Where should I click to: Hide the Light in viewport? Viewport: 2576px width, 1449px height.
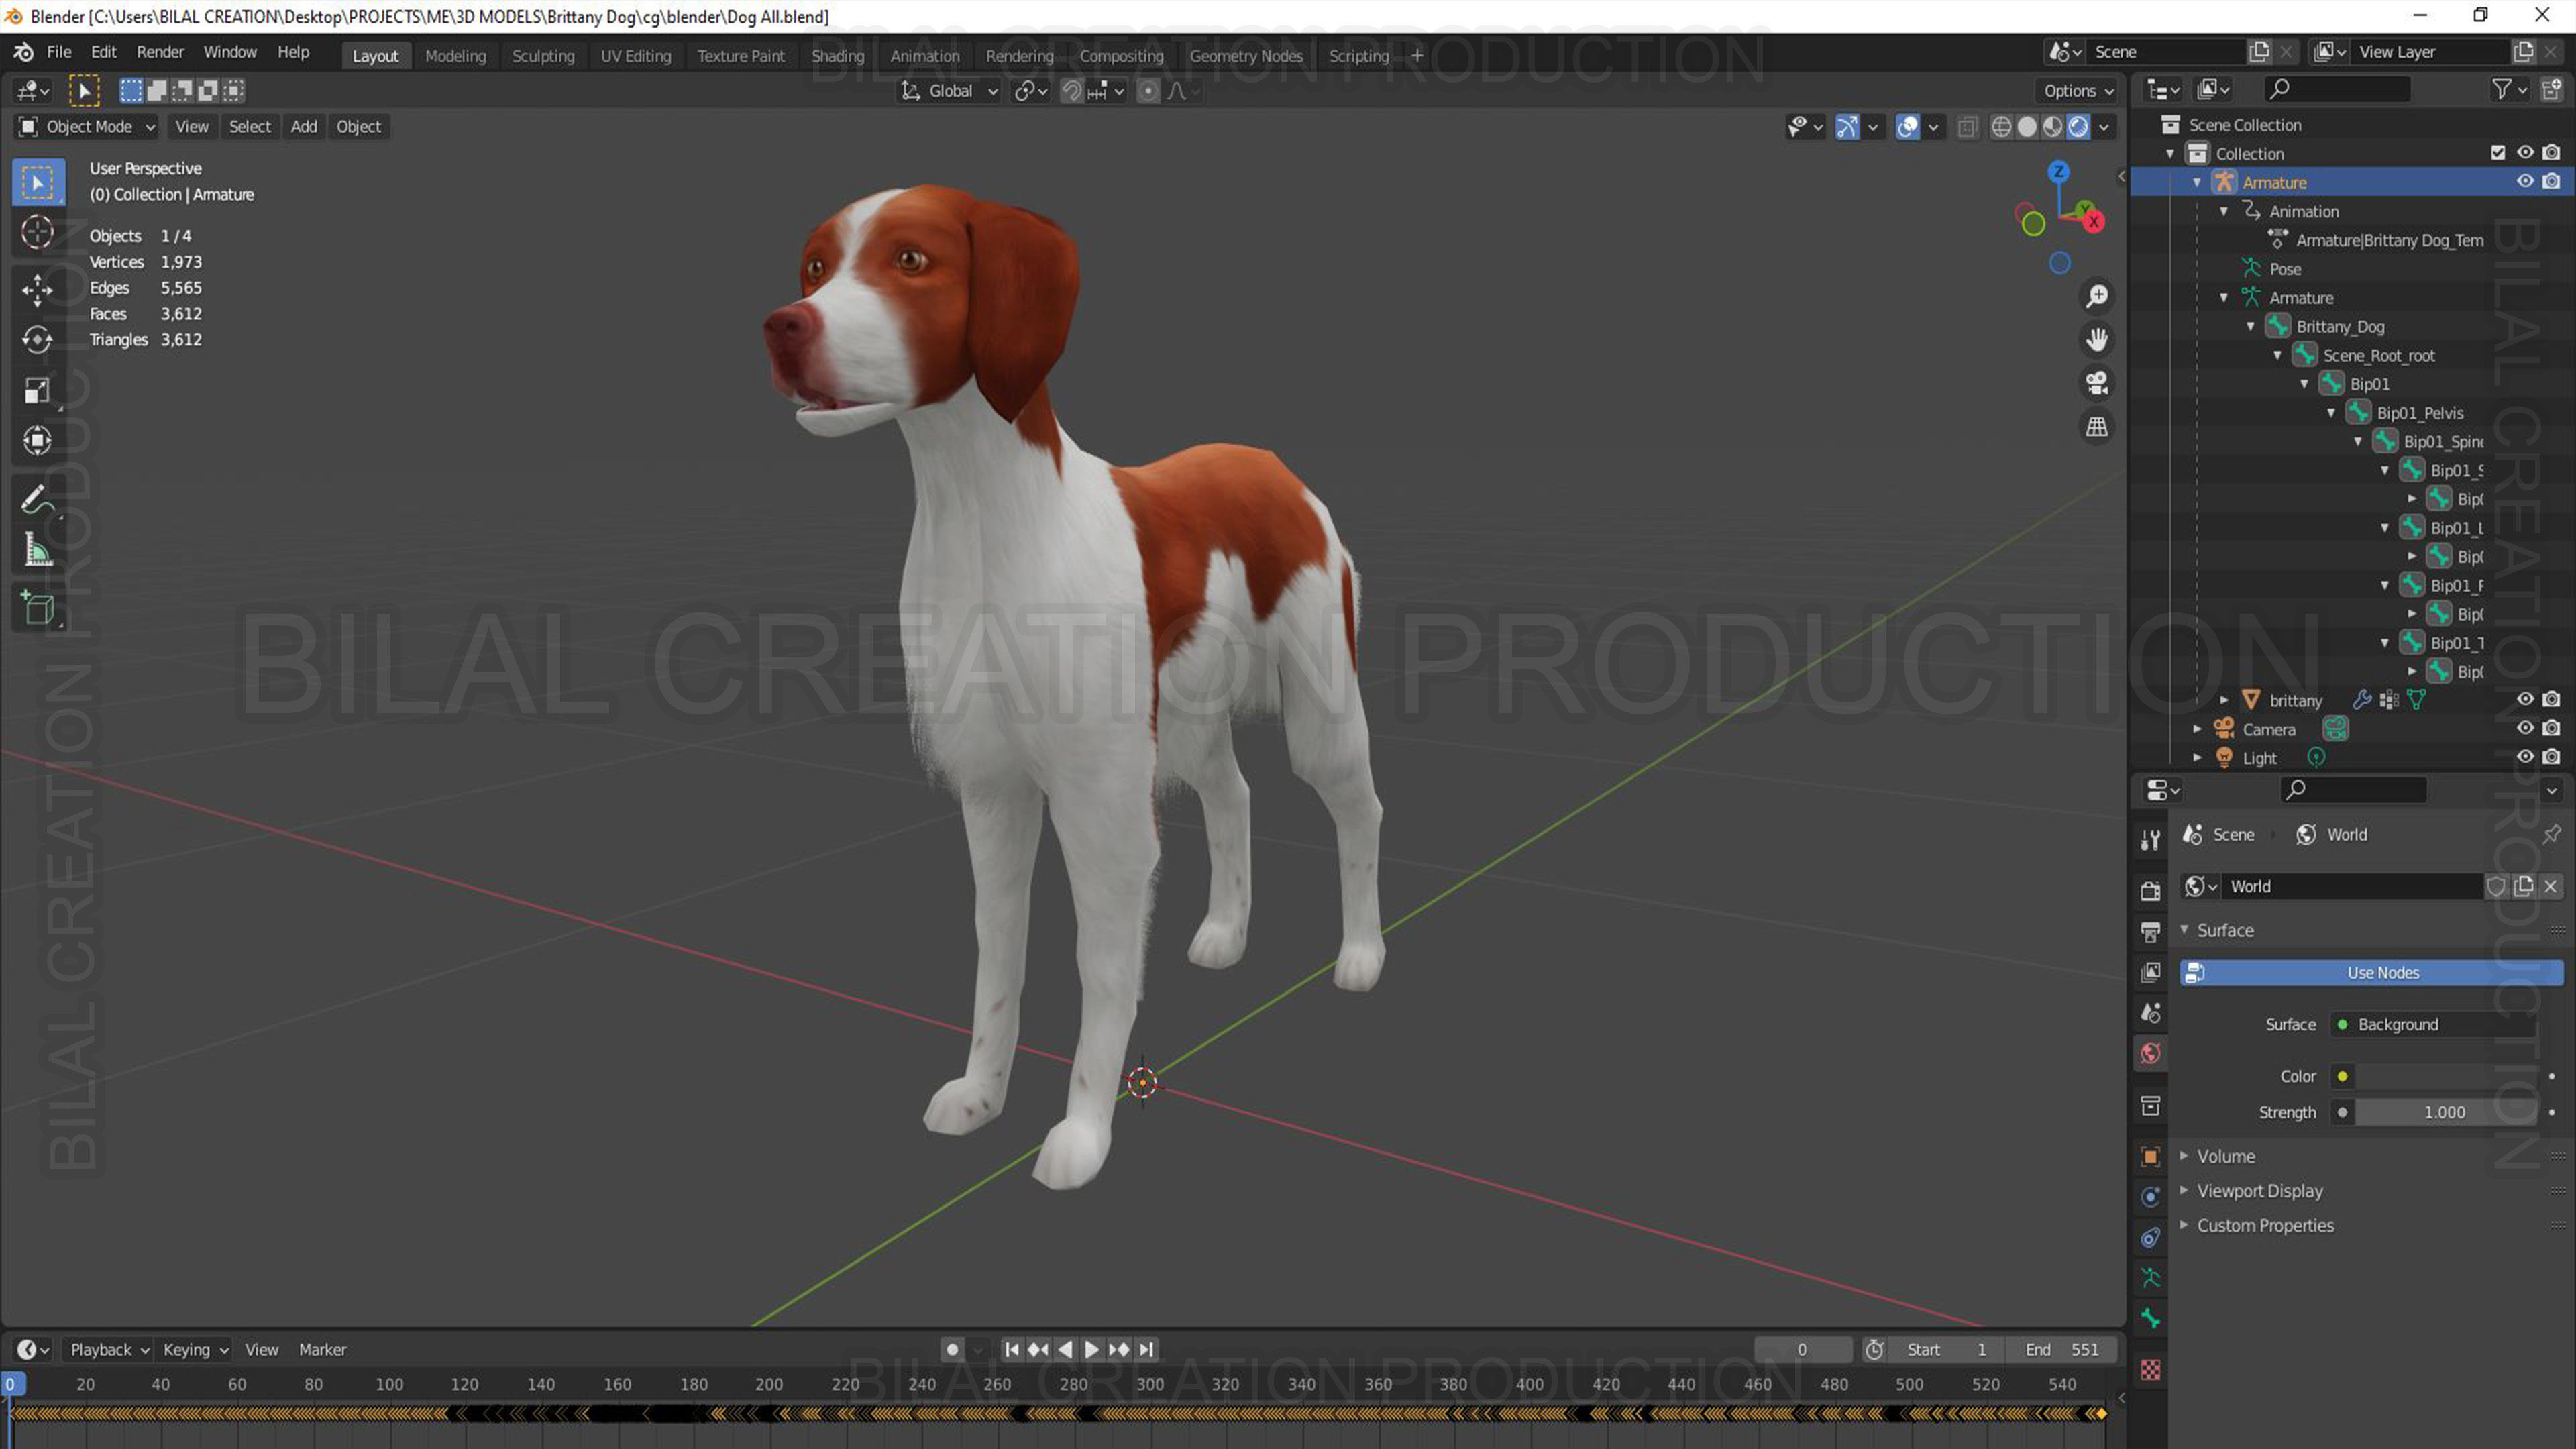[x=2525, y=757]
